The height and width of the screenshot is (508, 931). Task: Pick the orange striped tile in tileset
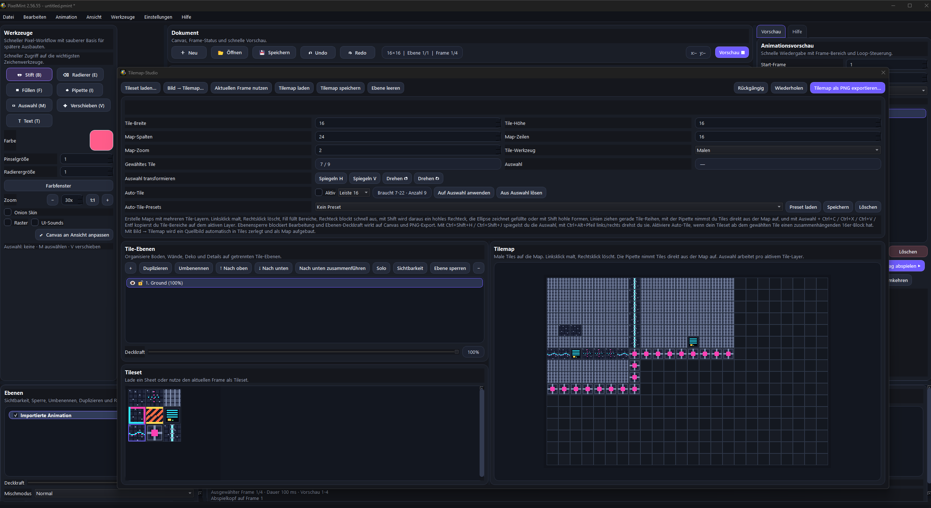[x=154, y=415]
